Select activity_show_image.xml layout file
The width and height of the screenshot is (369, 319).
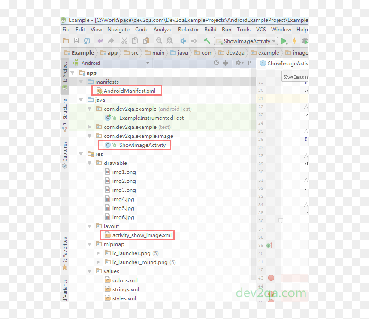tap(138, 235)
